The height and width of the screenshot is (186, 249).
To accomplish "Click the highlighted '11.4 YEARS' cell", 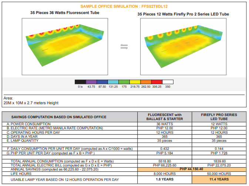I will coord(219,179).
